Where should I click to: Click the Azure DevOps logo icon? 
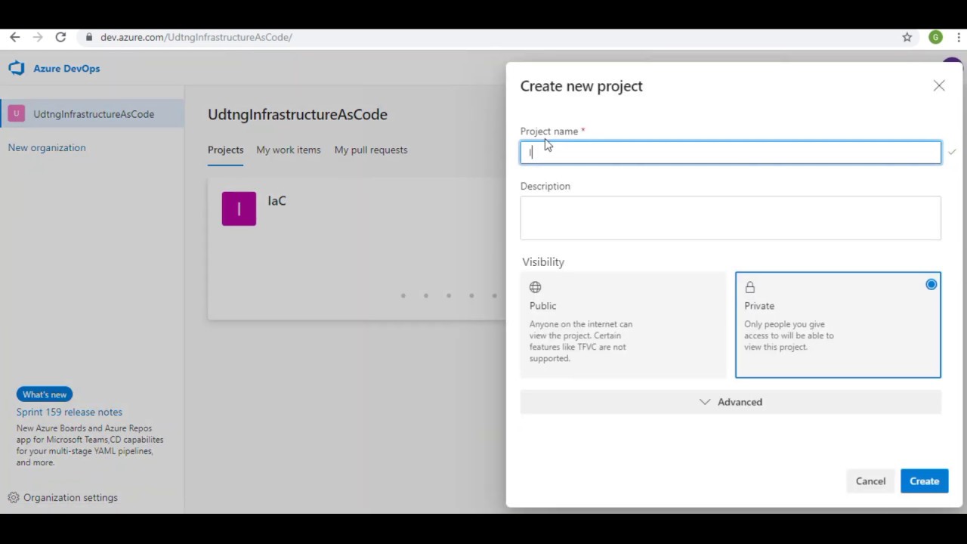[x=17, y=68]
